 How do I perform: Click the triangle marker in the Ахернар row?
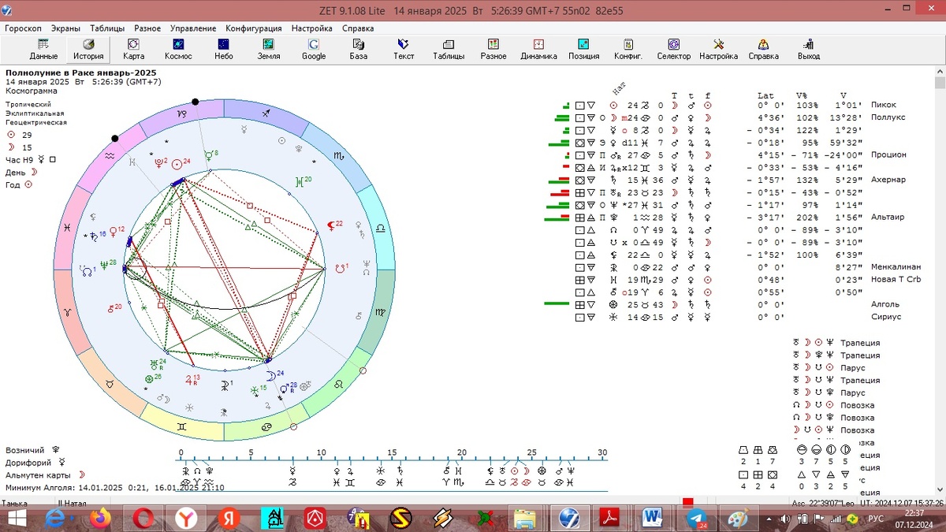point(590,180)
